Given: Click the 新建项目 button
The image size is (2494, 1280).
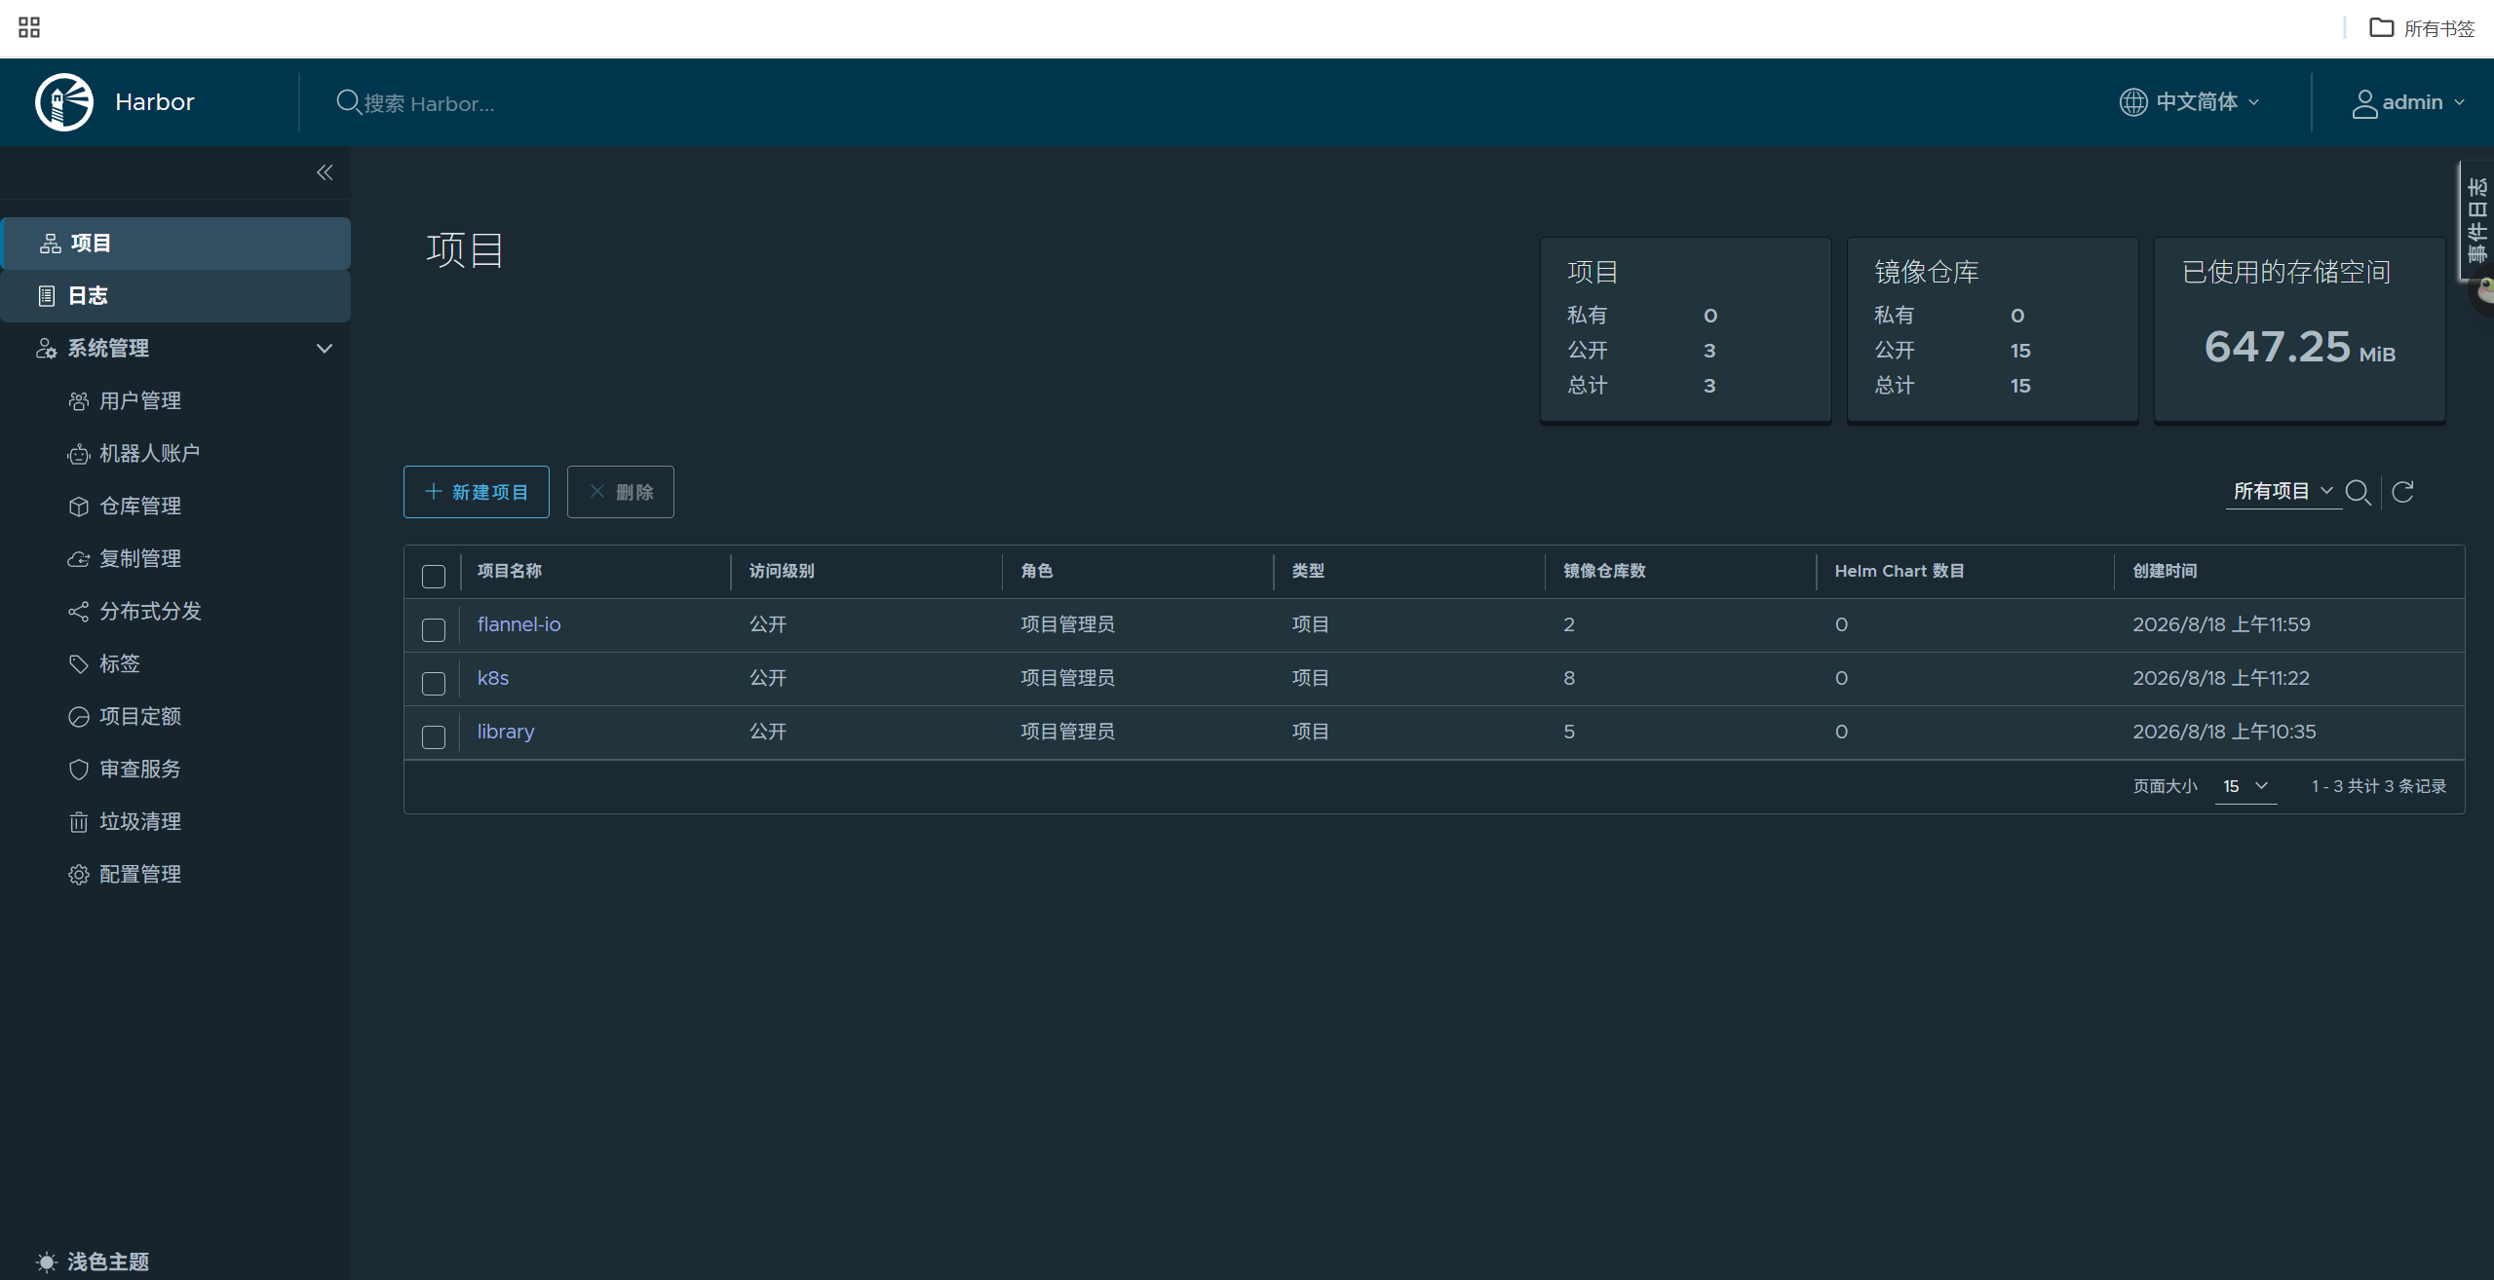Looking at the screenshot, I should 477,492.
